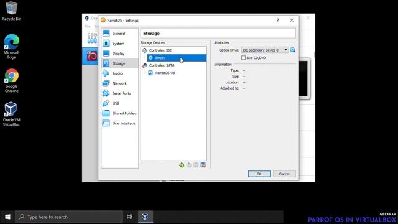Screen dimensions: 398x224
Task: Enable the Live CD/DVD checkbox
Action: coord(243,58)
